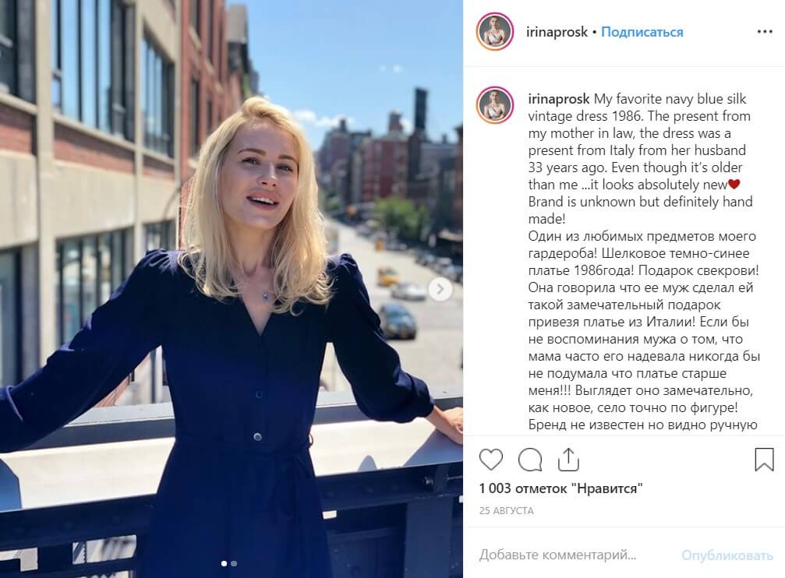Click the caption profile avatar of irinaprosk
This screenshot has width=785, height=578.
coord(495,105)
